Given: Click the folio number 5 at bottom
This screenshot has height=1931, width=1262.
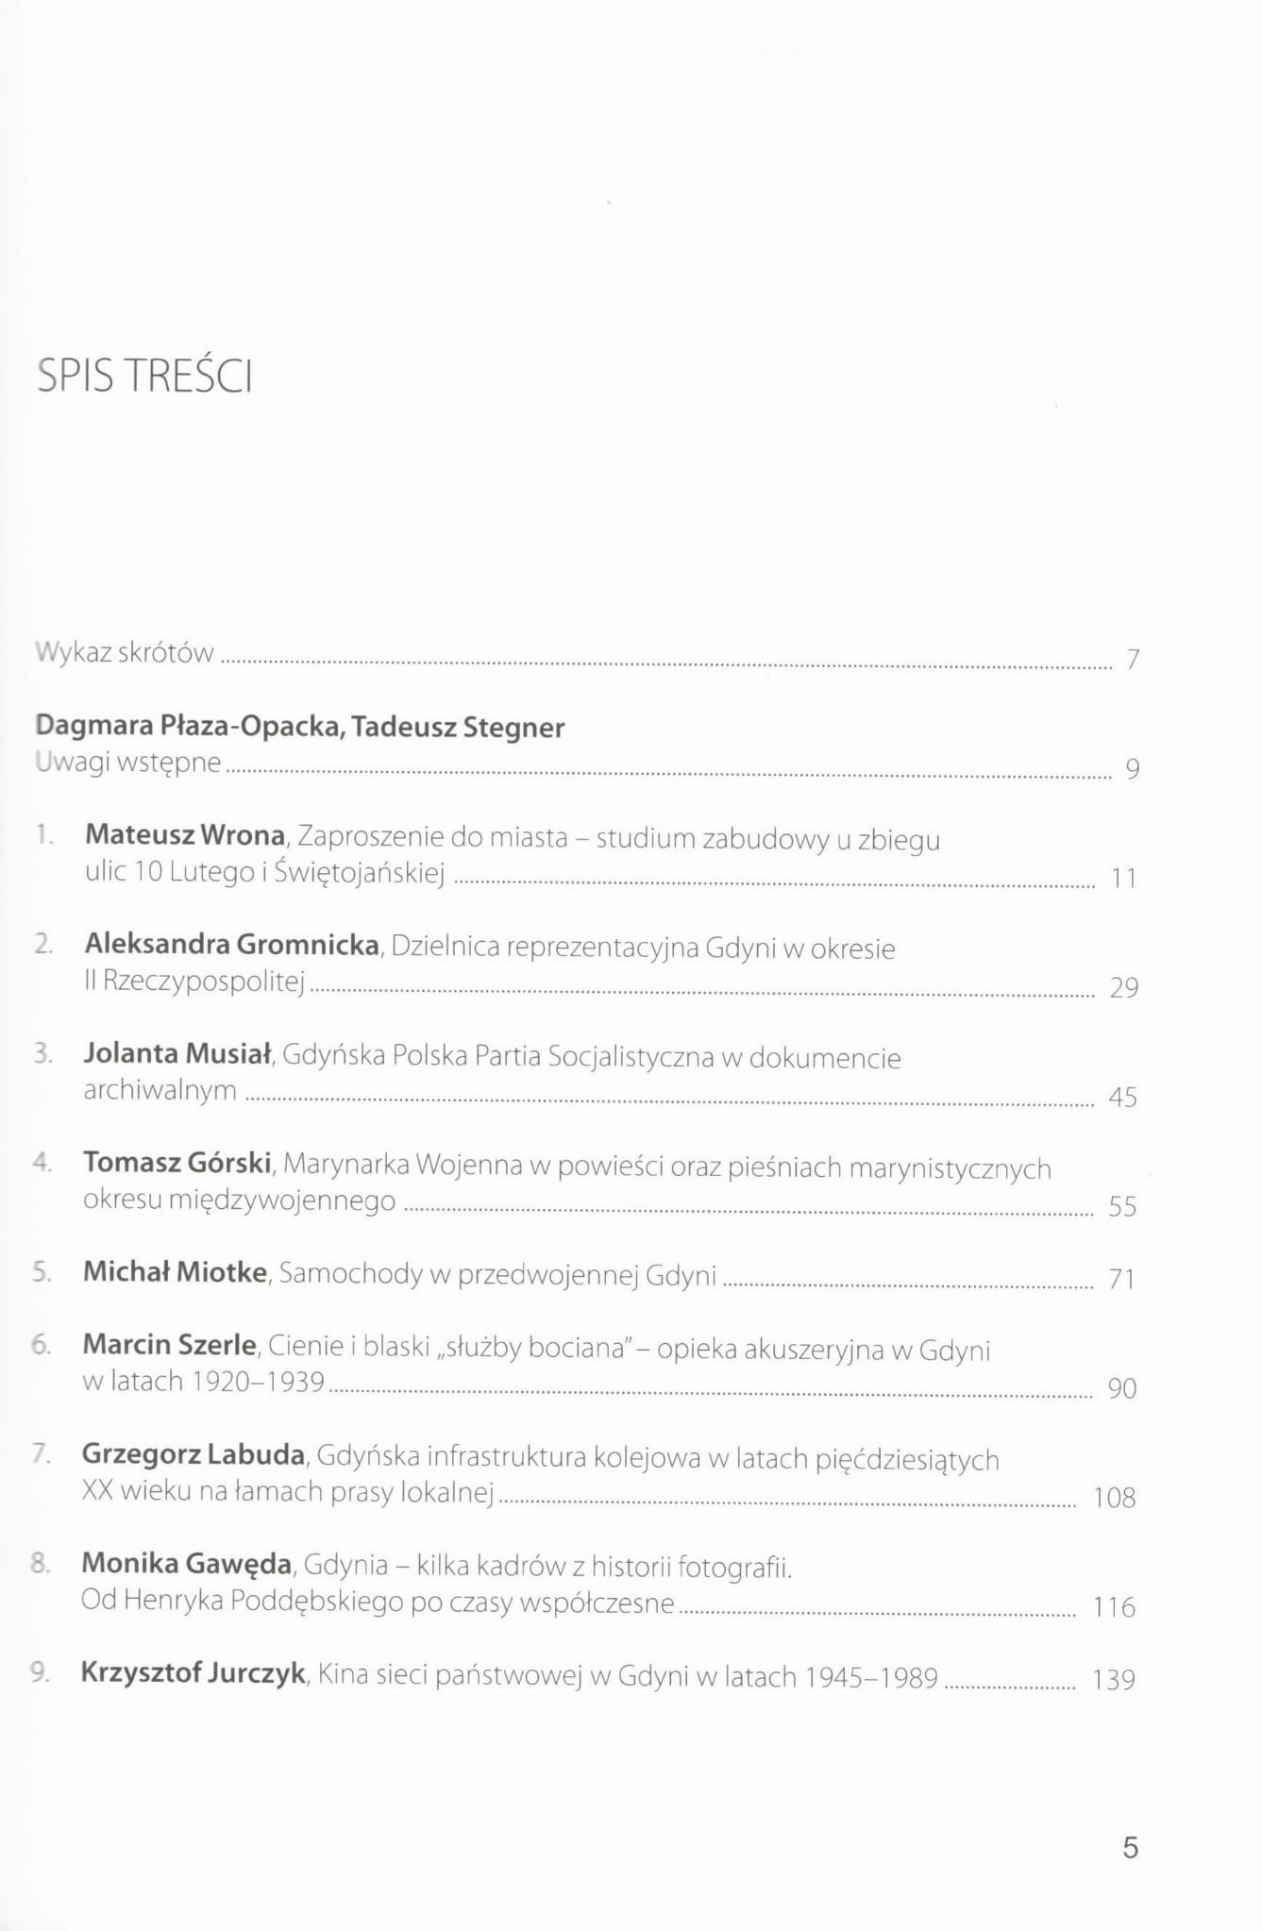Looking at the screenshot, I should 1131,1848.
